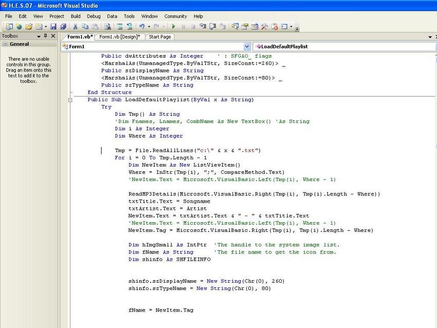This screenshot has width=437, height=328.
Task: Open the dropdown next to the Immediate Window icon
Action: 291,27
